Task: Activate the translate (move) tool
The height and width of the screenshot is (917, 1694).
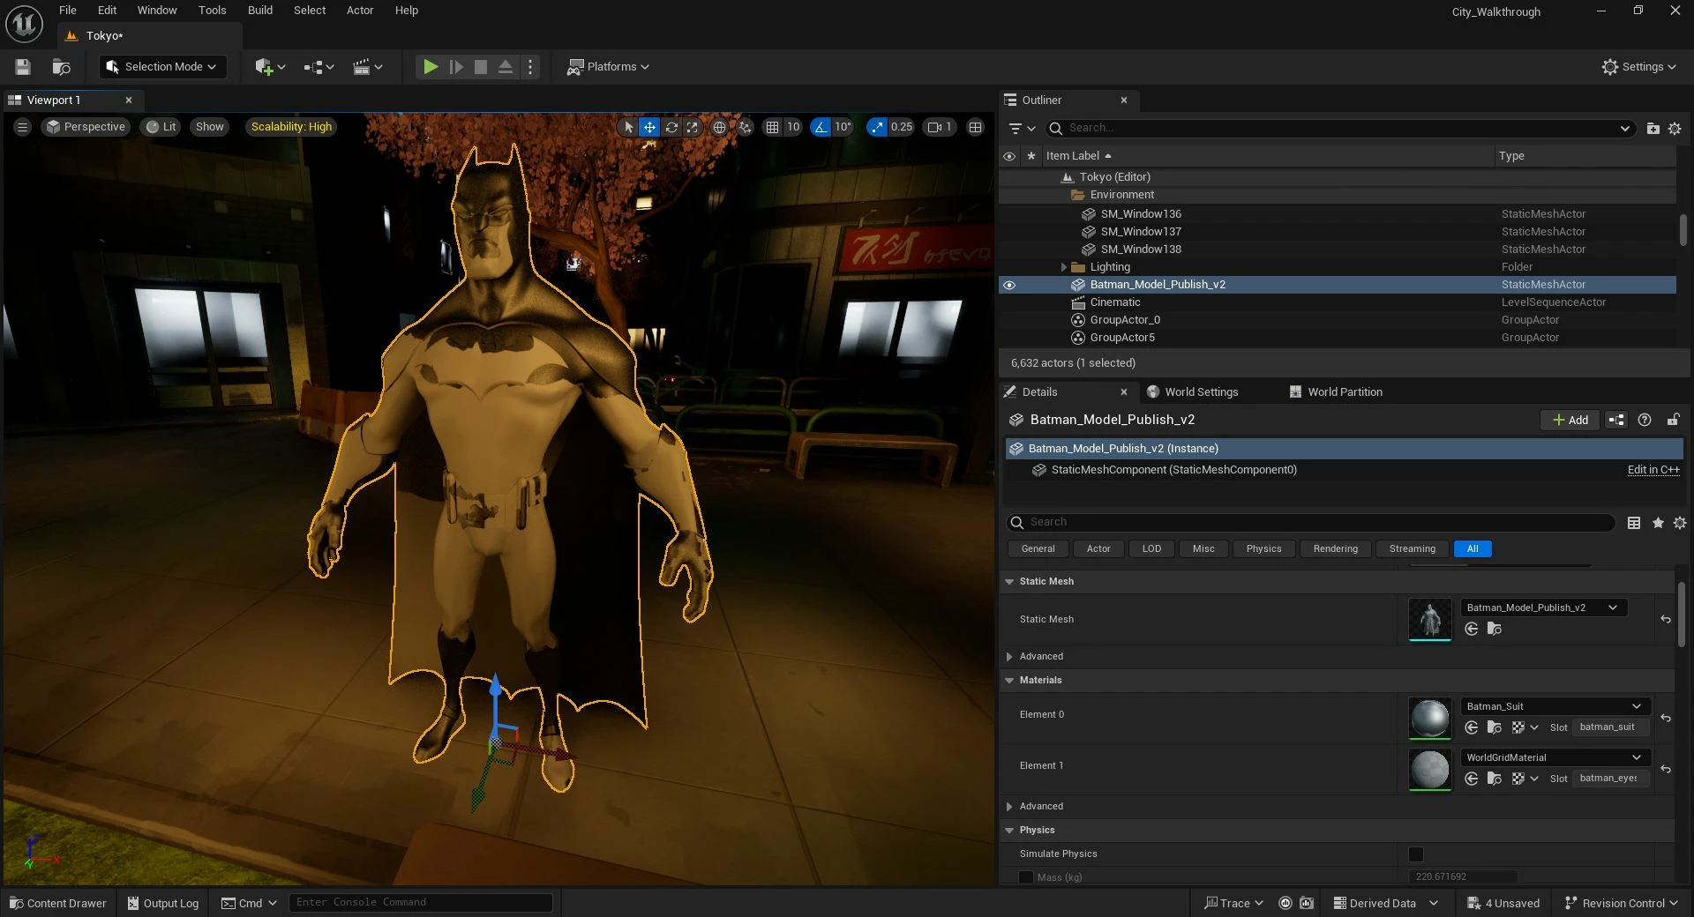Action: [649, 127]
